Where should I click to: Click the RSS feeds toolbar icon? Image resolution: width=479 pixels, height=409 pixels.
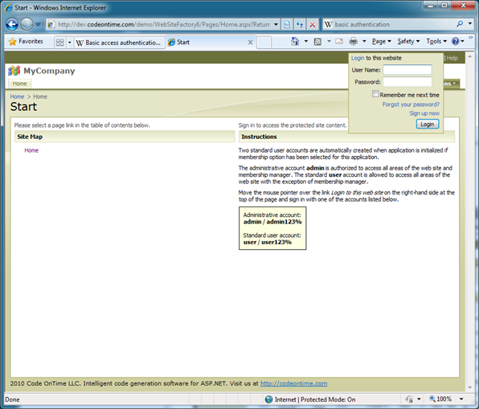coord(317,42)
